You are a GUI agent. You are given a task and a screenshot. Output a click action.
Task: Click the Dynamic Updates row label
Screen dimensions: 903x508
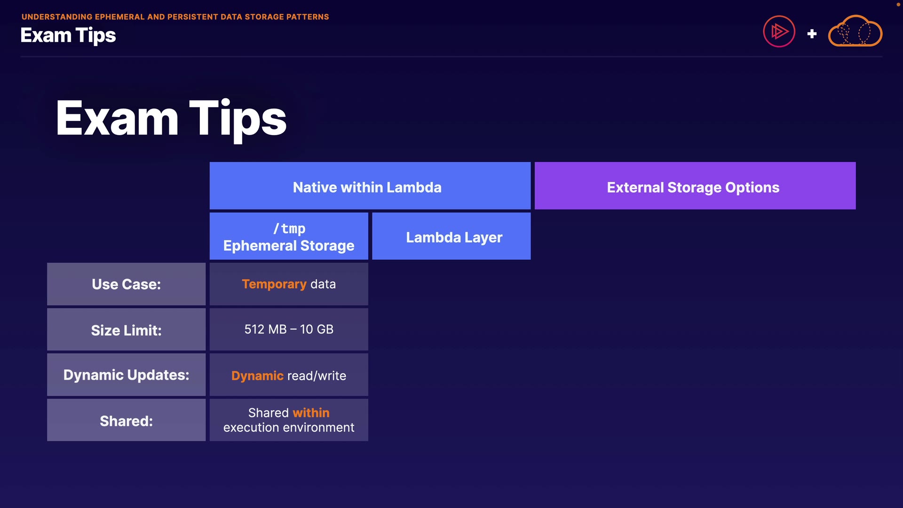click(126, 375)
